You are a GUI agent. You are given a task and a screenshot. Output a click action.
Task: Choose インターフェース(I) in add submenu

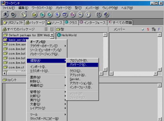click(x=82, y=87)
